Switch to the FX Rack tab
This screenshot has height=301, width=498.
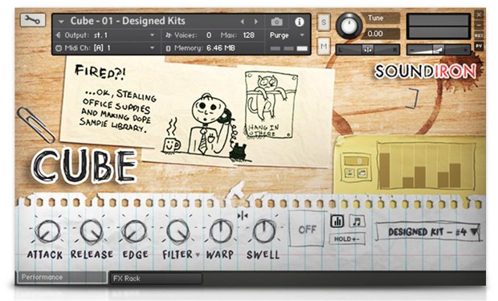click(x=156, y=279)
